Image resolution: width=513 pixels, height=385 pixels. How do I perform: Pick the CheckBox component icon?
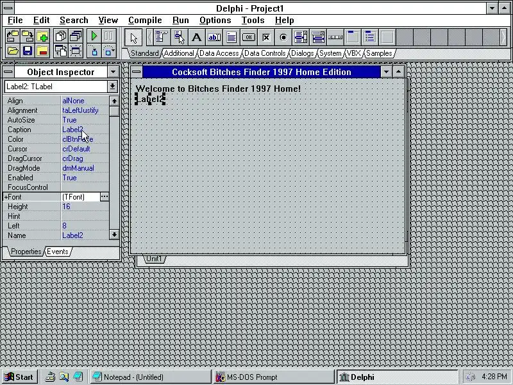(x=266, y=37)
